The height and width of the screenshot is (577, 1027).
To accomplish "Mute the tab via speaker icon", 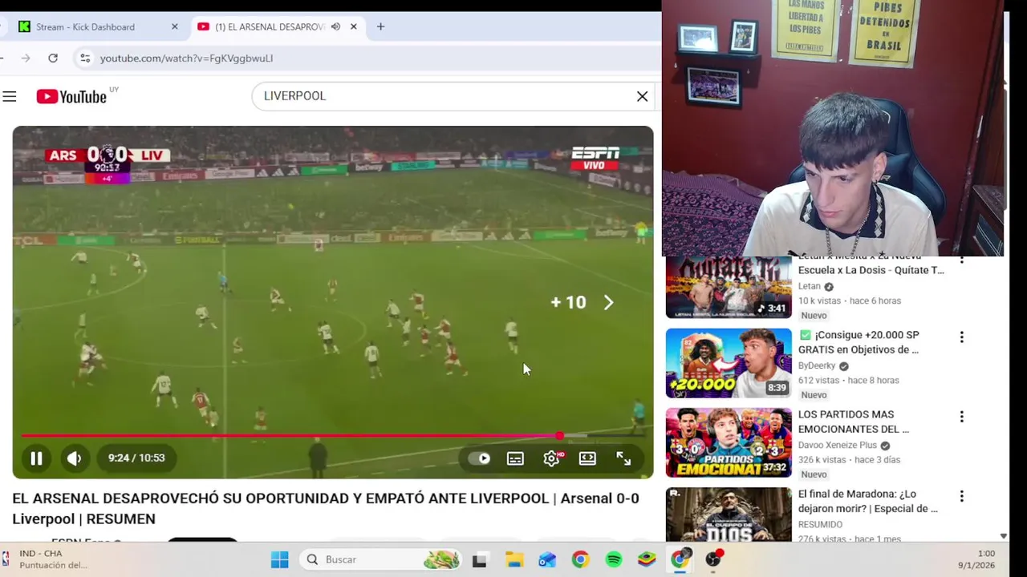I will click(x=335, y=26).
